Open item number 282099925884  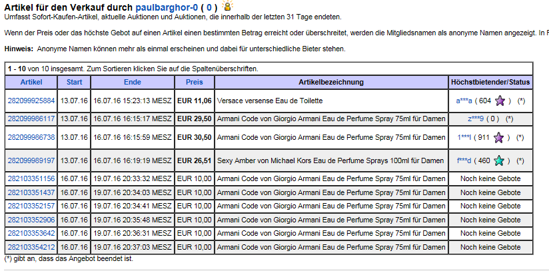tap(31, 101)
